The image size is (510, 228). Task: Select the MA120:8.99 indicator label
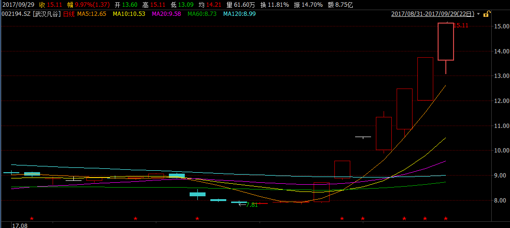[x=240, y=14]
